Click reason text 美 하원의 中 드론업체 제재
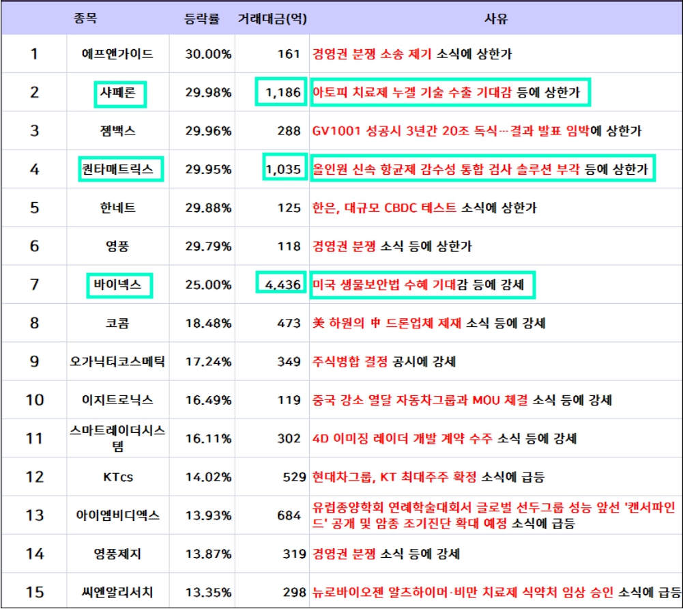The height and width of the screenshot is (609, 683). coord(387,323)
